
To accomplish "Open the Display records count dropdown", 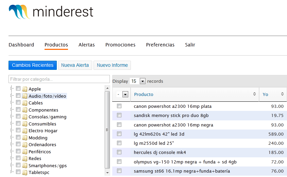I will [x=142, y=81].
